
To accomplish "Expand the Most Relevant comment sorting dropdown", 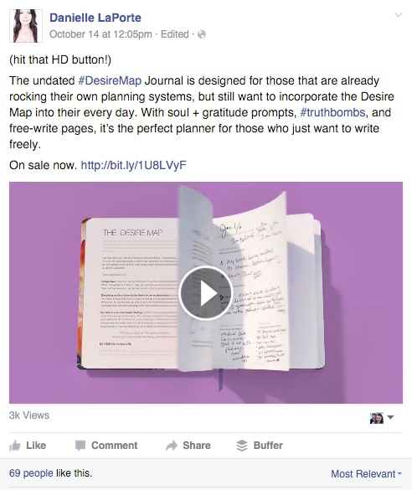I will point(366,474).
